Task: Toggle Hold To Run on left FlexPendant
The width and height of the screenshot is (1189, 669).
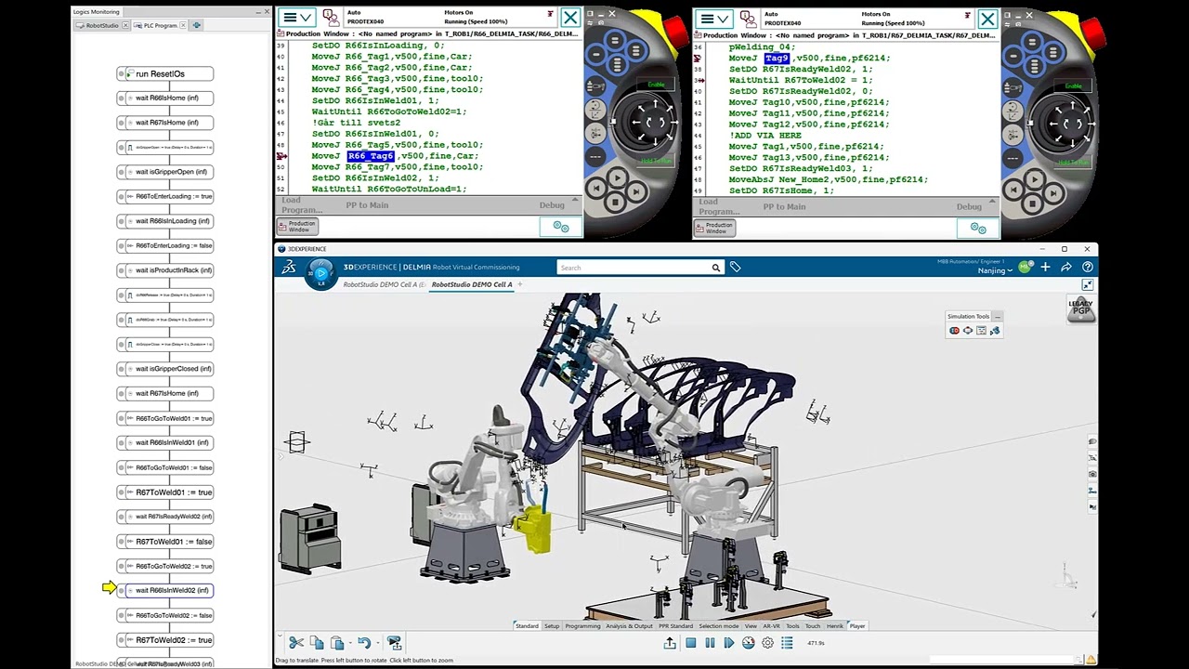Action: click(656, 162)
